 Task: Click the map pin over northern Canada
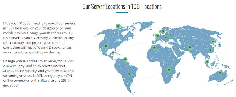pos(118,27)
